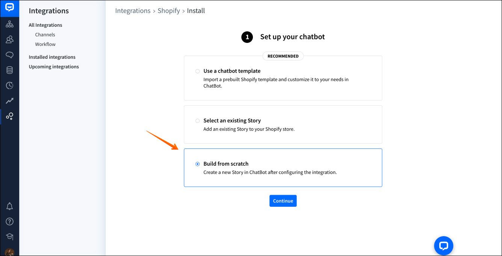Viewport: 502px width, 256px height.
Task: Click the Select an existing Story title
Action: (232, 121)
